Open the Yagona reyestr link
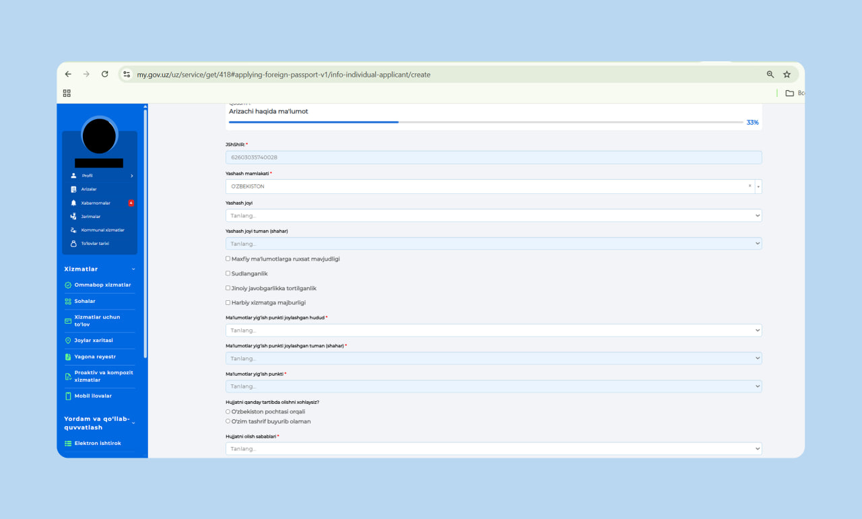Screen dimensions: 862x519 click(94, 357)
